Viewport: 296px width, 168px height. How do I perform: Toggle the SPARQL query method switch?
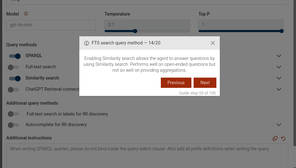pyautogui.click(x=15, y=56)
